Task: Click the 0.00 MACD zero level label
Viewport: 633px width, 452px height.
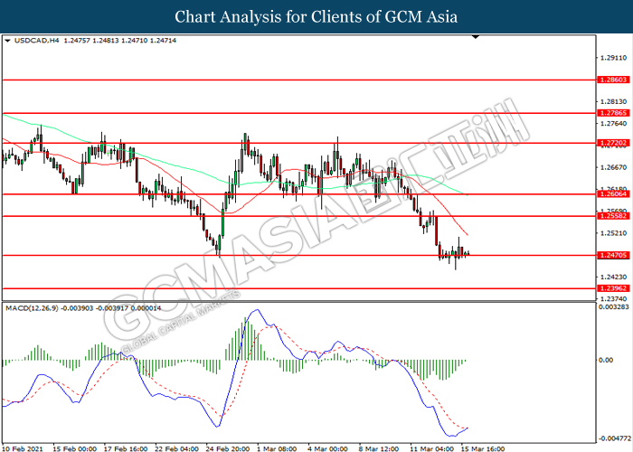Action: (606, 360)
